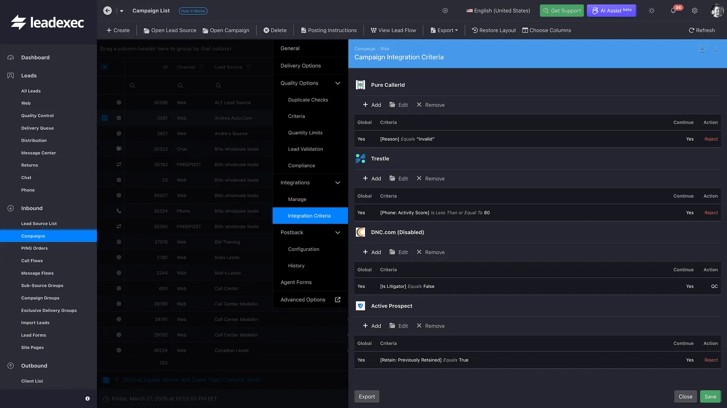Open the dropdown next to the back arrow

click(x=122, y=11)
